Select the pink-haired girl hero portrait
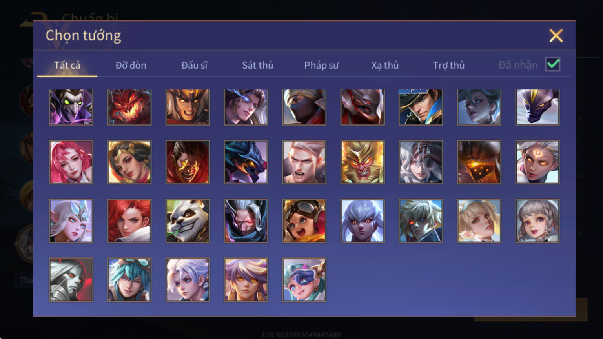Image resolution: width=603 pixels, height=339 pixels. pyautogui.click(x=71, y=162)
